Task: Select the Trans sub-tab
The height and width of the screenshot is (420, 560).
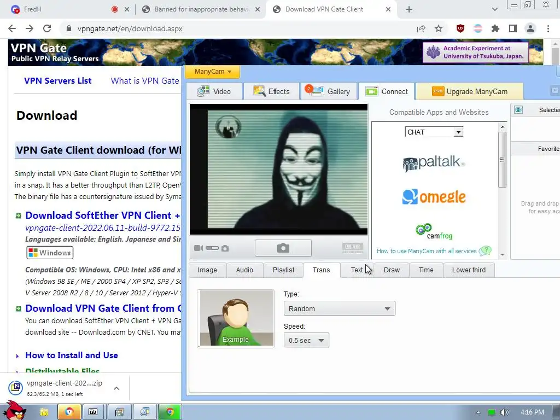Action: pyautogui.click(x=322, y=270)
